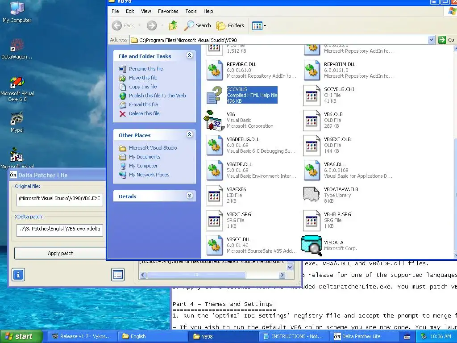Click the Go button
Image resolution: width=457 pixels, height=343 pixels.
click(447, 40)
